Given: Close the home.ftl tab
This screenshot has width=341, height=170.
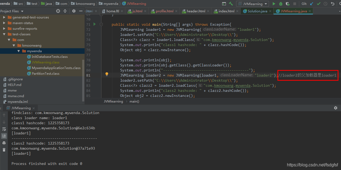Looking at the screenshot, I should click(122, 11).
